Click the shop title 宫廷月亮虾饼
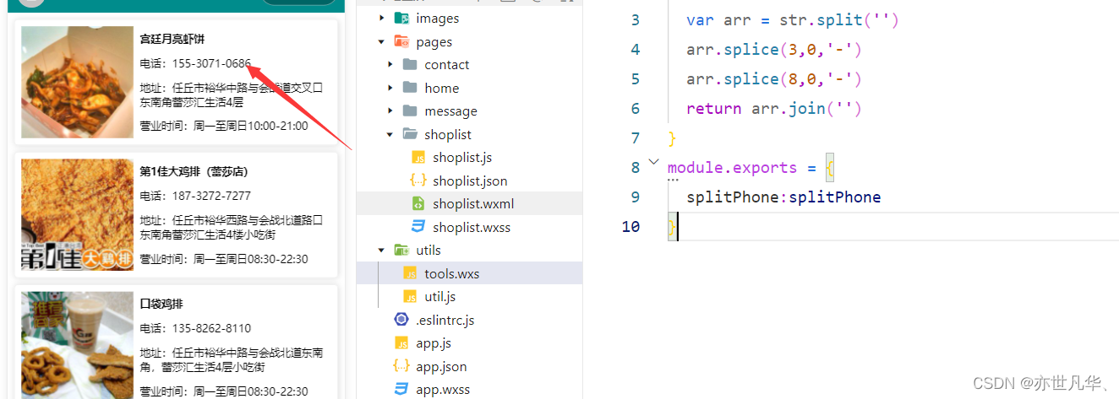The width and height of the screenshot is (1119, 399). (x=172, y=39)
